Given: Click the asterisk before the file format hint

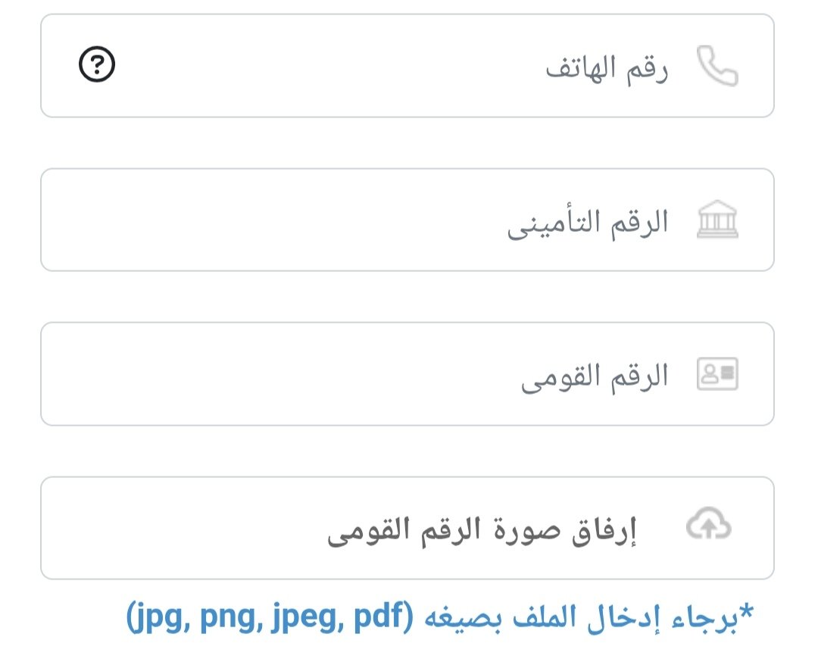Looking at the screenshot, I should (748, 612).
